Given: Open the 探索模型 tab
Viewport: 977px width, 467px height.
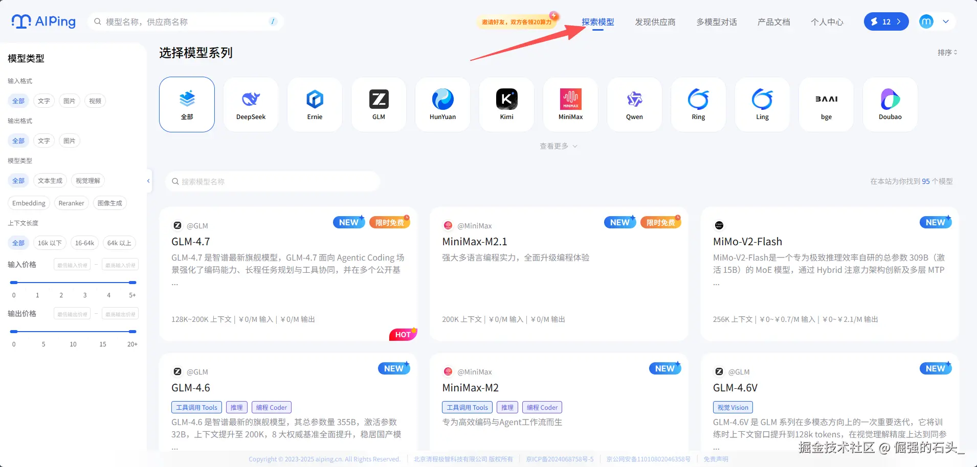Looking at the screenshot, I should pos(598,22).
